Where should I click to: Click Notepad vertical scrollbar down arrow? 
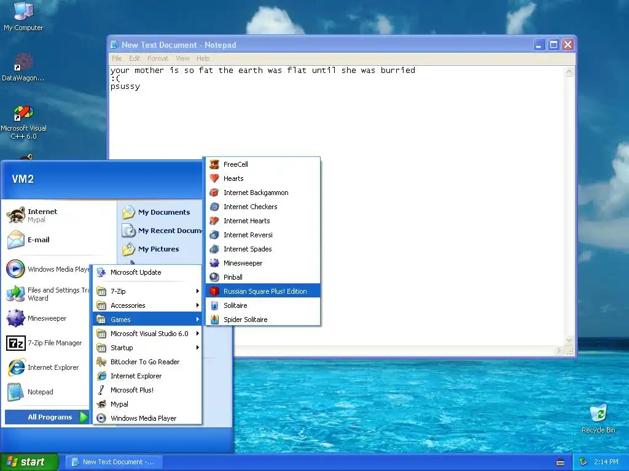click(569, 340)
